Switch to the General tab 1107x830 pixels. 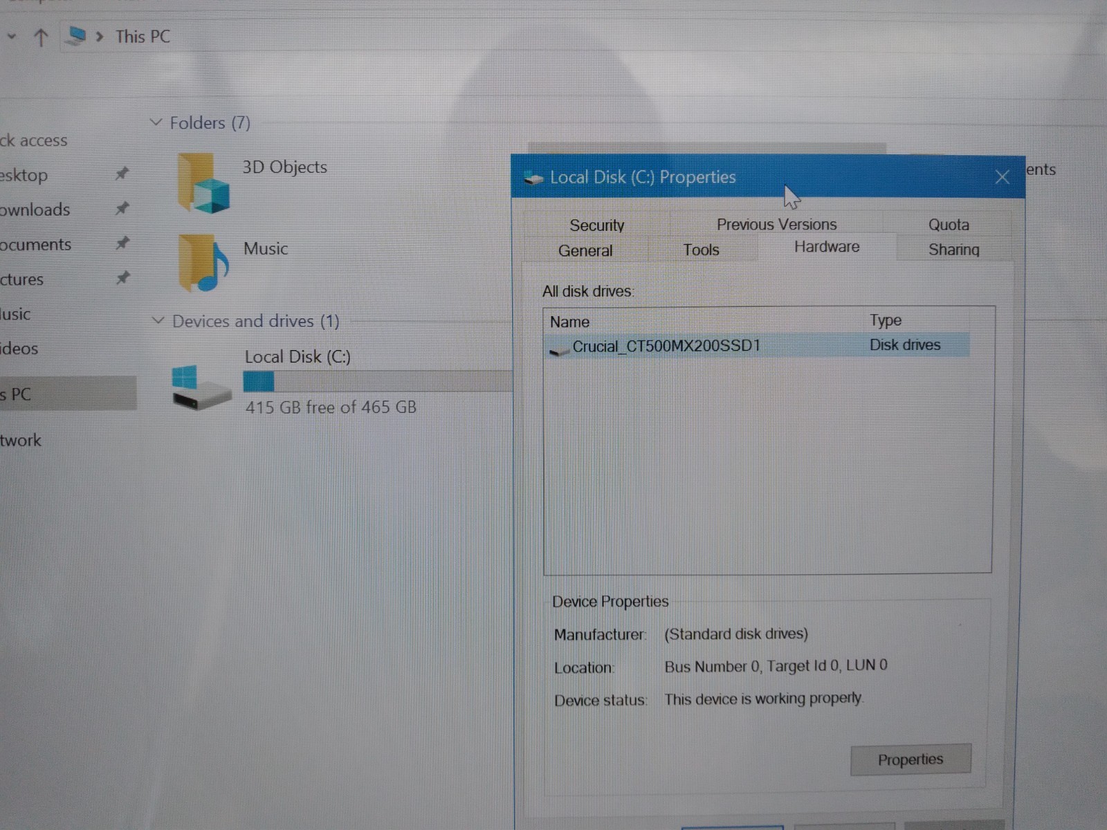point(585,250)
